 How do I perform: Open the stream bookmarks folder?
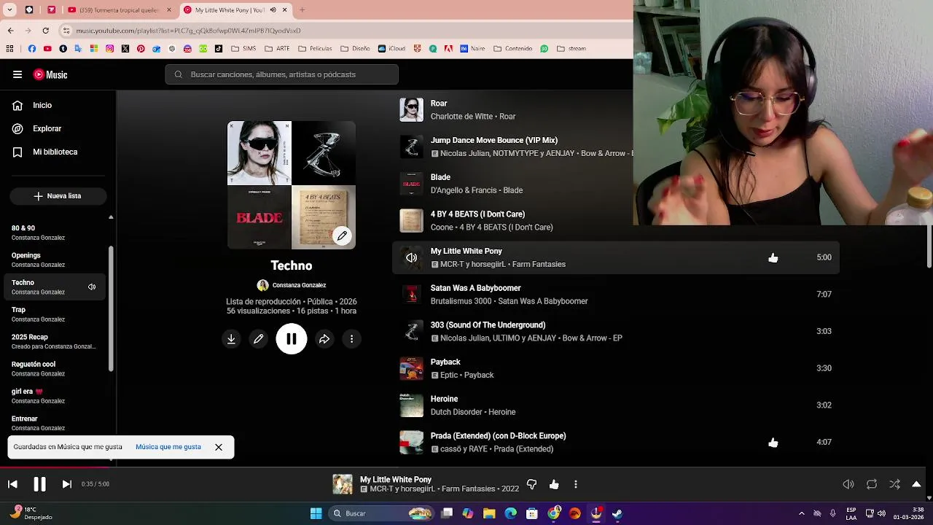(571, 49)
